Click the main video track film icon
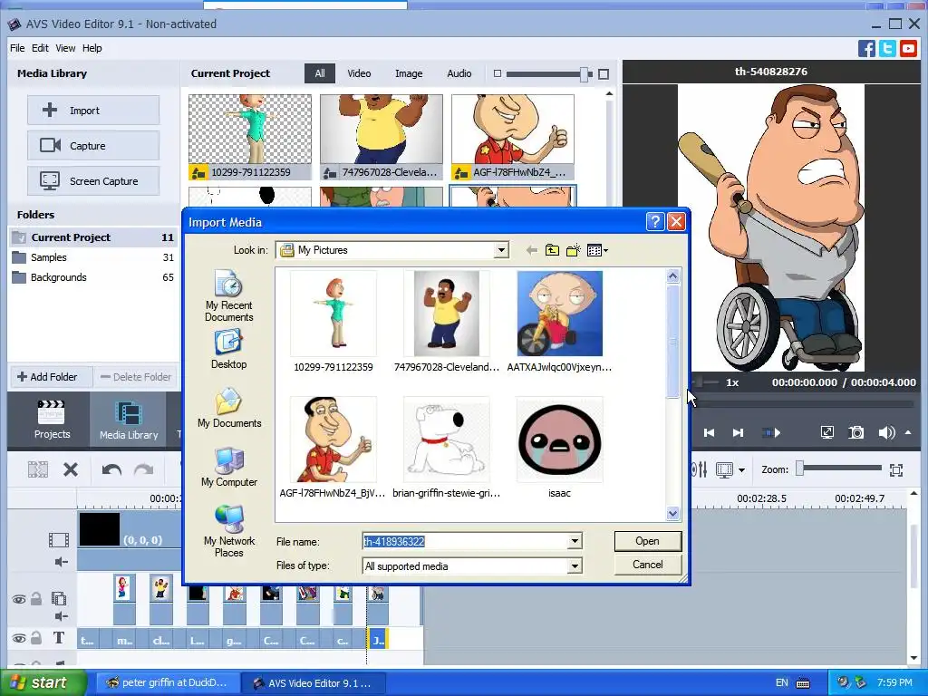This screenshot has width=928, height=696. click(59, 540)
